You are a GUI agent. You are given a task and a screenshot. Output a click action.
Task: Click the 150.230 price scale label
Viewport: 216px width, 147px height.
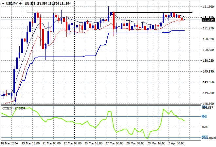pyautogui.click(x=208, y=61)
